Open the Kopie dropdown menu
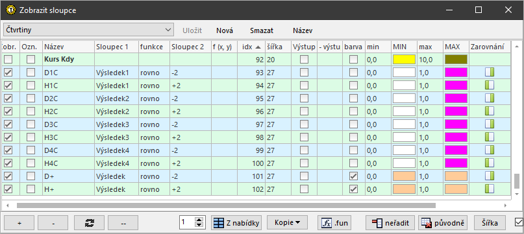This screenshot has width=524, height=234. click(x=287, y=222)
